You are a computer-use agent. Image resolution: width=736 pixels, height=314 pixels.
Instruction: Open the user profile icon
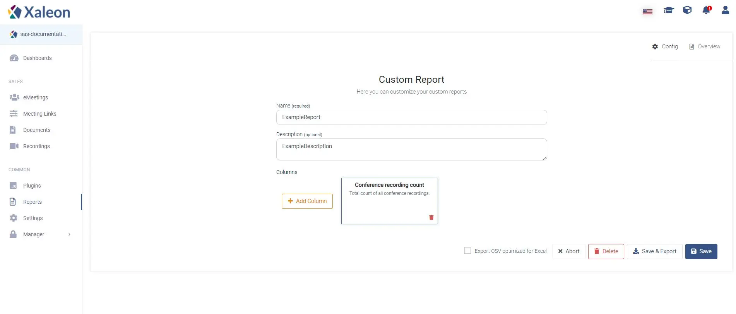(725, 10)
